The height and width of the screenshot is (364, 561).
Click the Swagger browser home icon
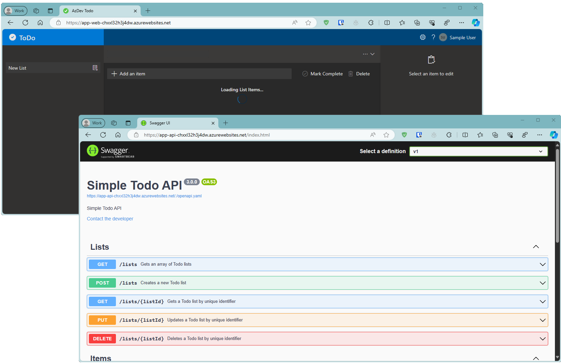118,135
